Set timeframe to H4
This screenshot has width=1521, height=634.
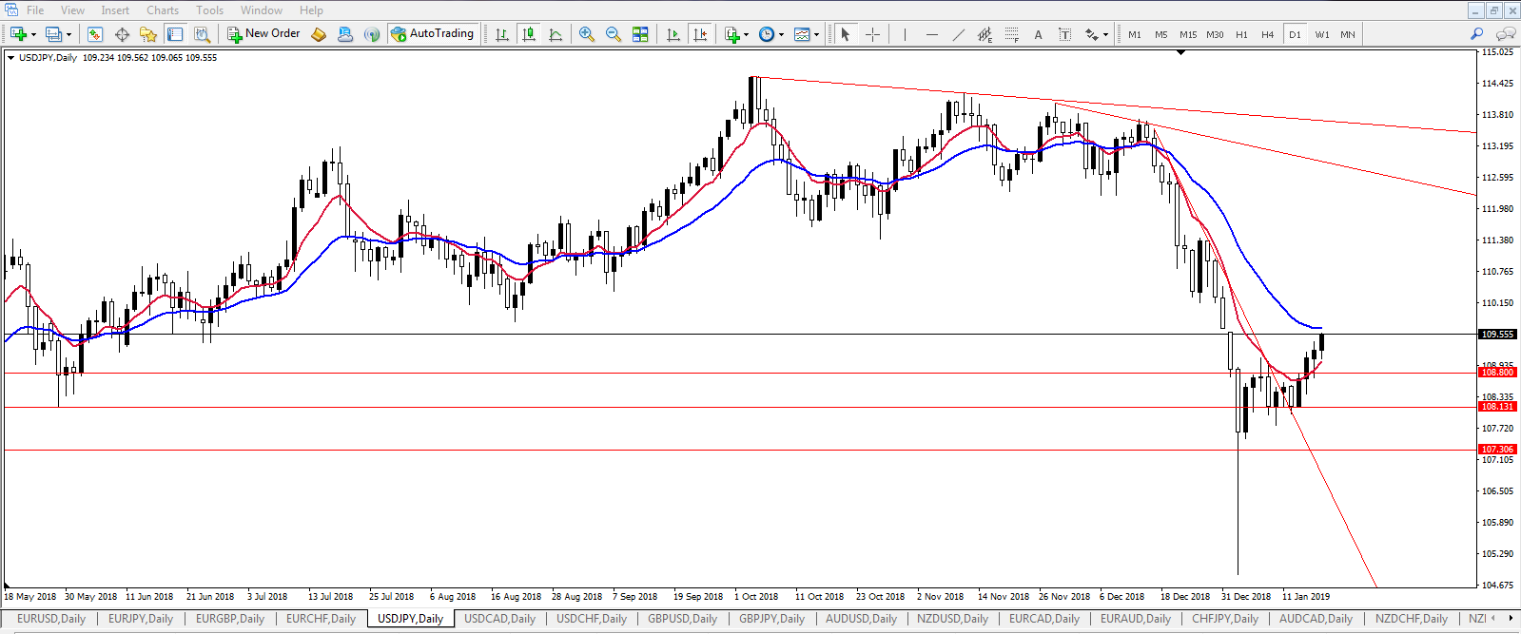click(x=1268, y=34)
